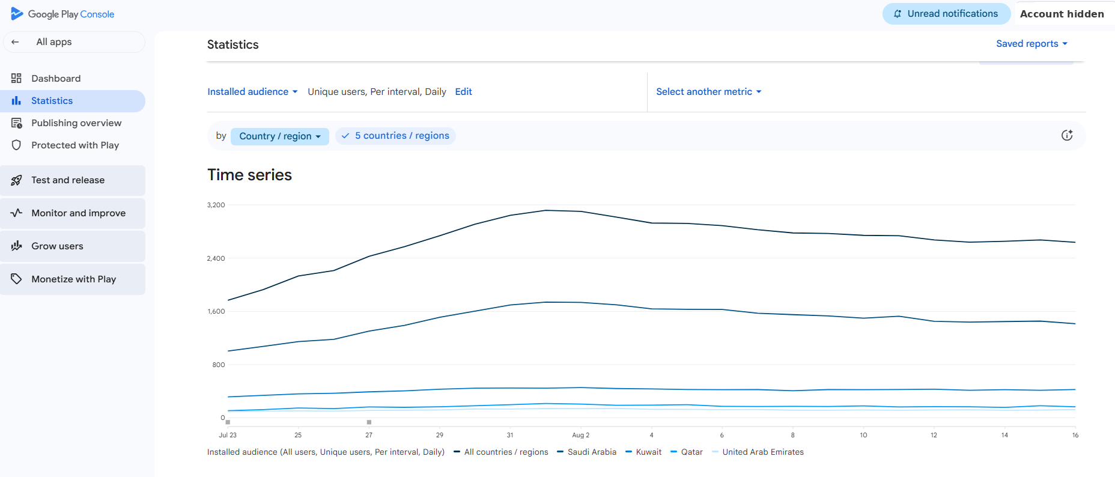Expand Monetize with Play section

point(73,279)
